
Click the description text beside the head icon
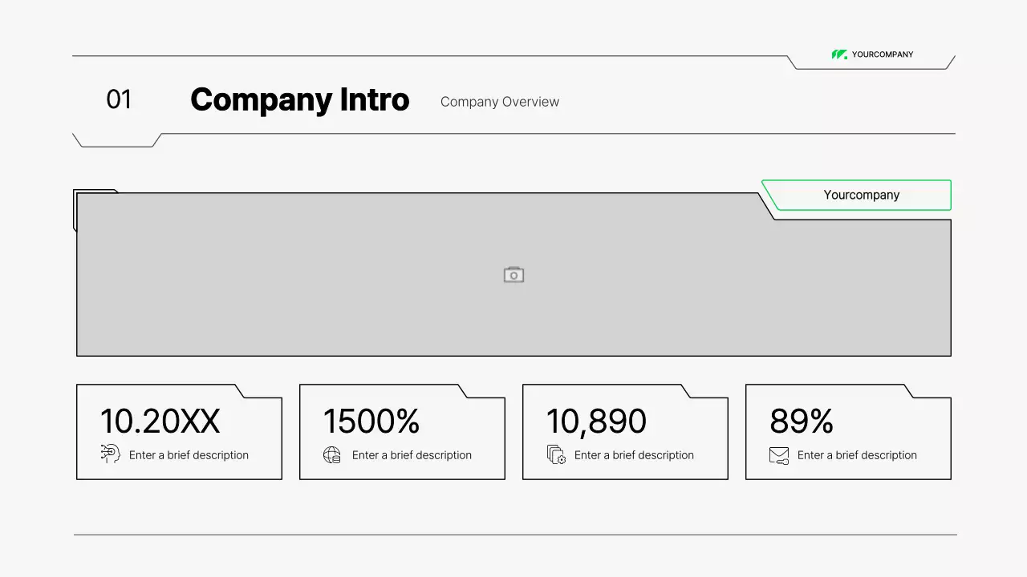189,455
